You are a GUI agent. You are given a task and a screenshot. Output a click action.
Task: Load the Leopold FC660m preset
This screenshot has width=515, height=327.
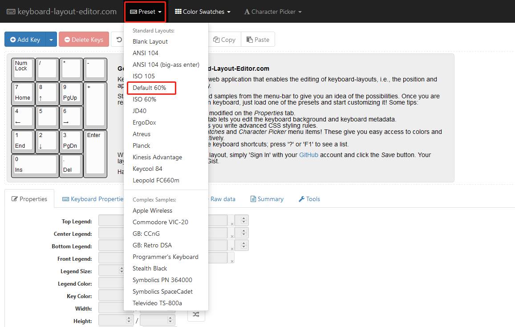[156, 180]
